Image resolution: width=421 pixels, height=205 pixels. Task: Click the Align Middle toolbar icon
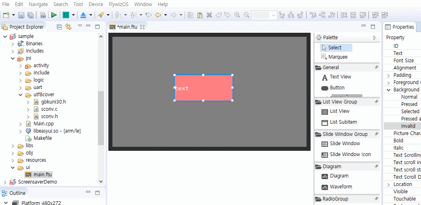click(322, 15)
